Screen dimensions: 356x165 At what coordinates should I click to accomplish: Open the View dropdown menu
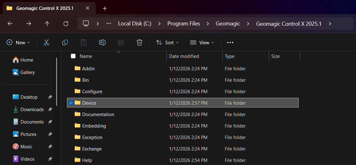coord(202,42)
